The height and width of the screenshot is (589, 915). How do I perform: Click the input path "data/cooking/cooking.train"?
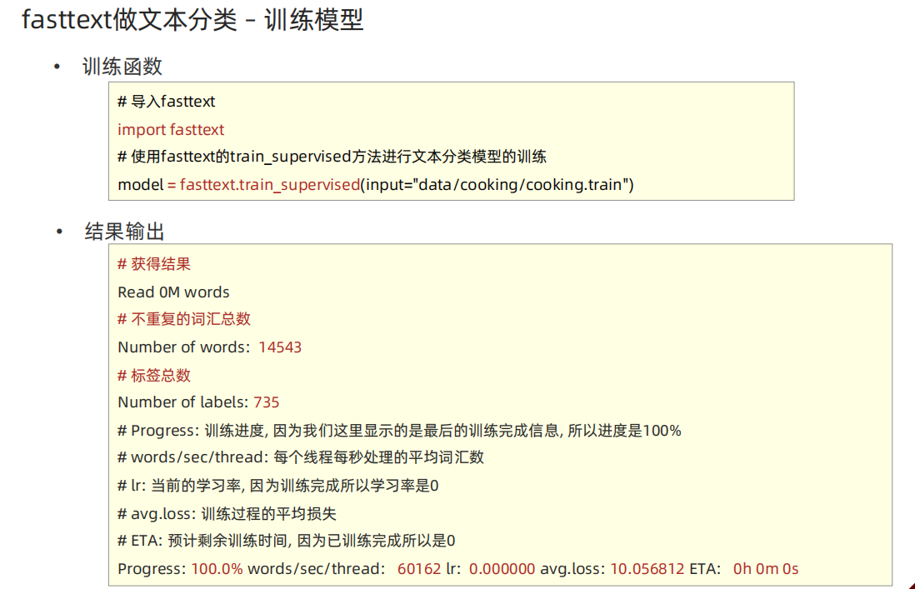[522, 185]
